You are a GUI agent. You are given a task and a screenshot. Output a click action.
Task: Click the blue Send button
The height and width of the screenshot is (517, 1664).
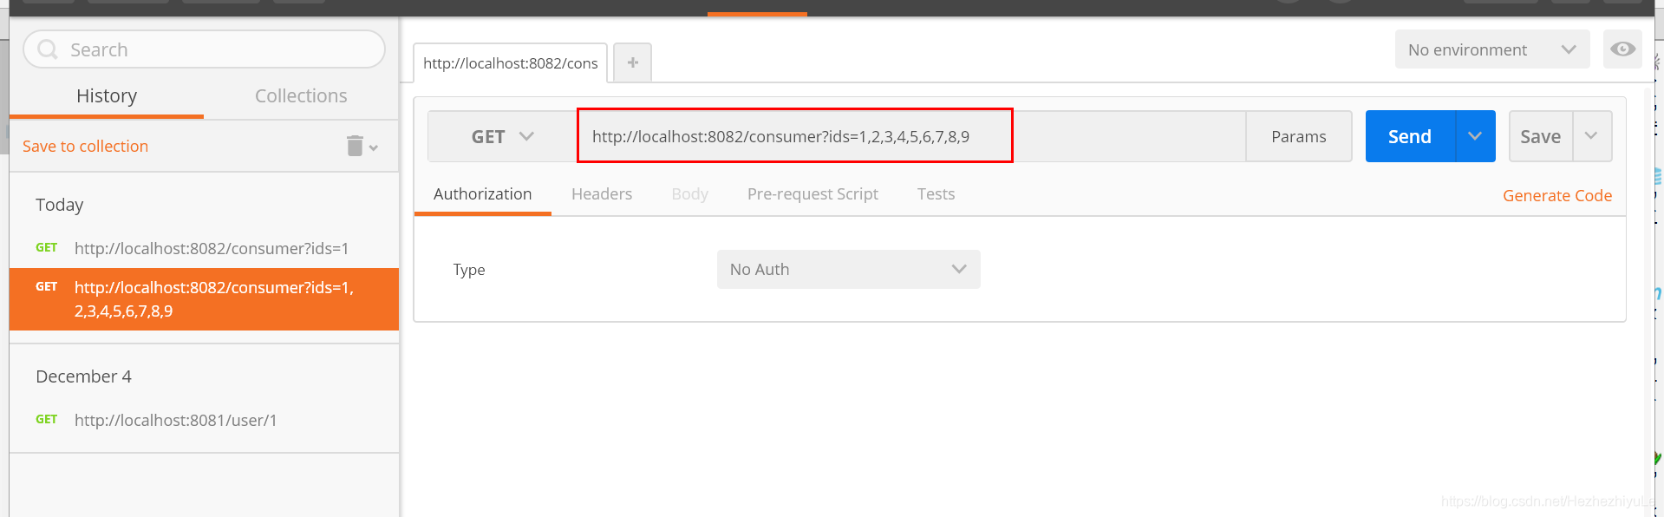[x=1410, y=136]
